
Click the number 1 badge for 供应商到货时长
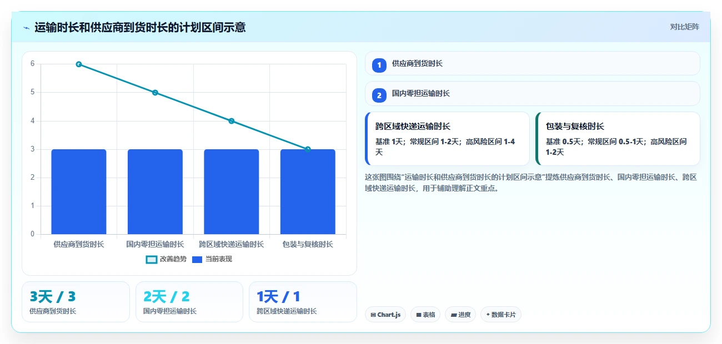pos(379,65)
